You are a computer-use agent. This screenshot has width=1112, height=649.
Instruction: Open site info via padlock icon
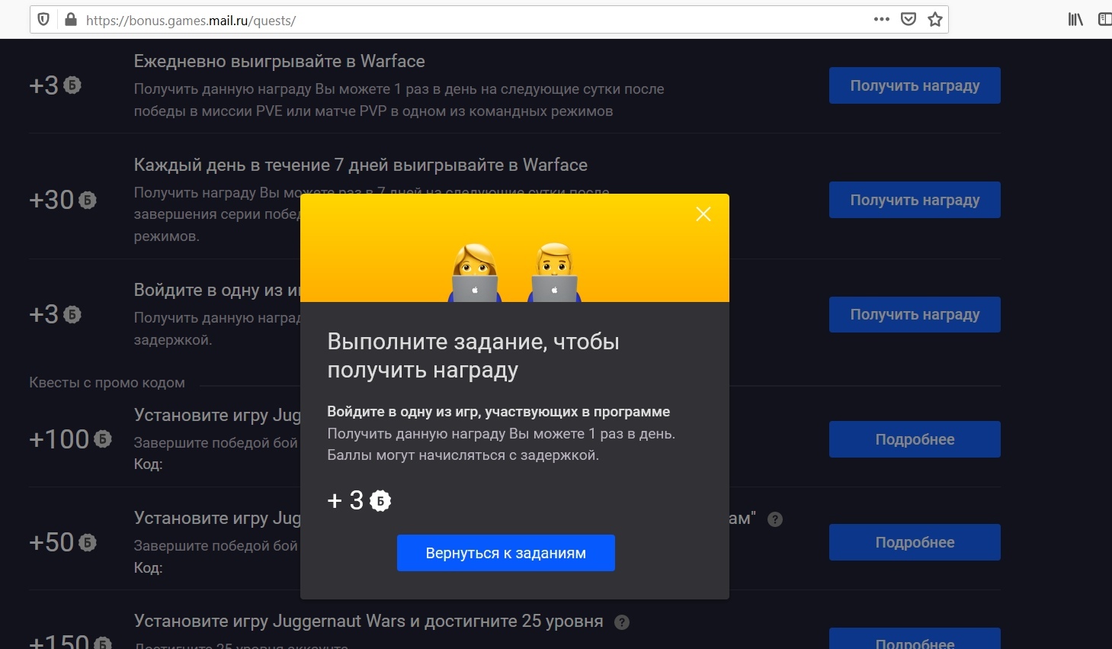(x=70, y=20)
